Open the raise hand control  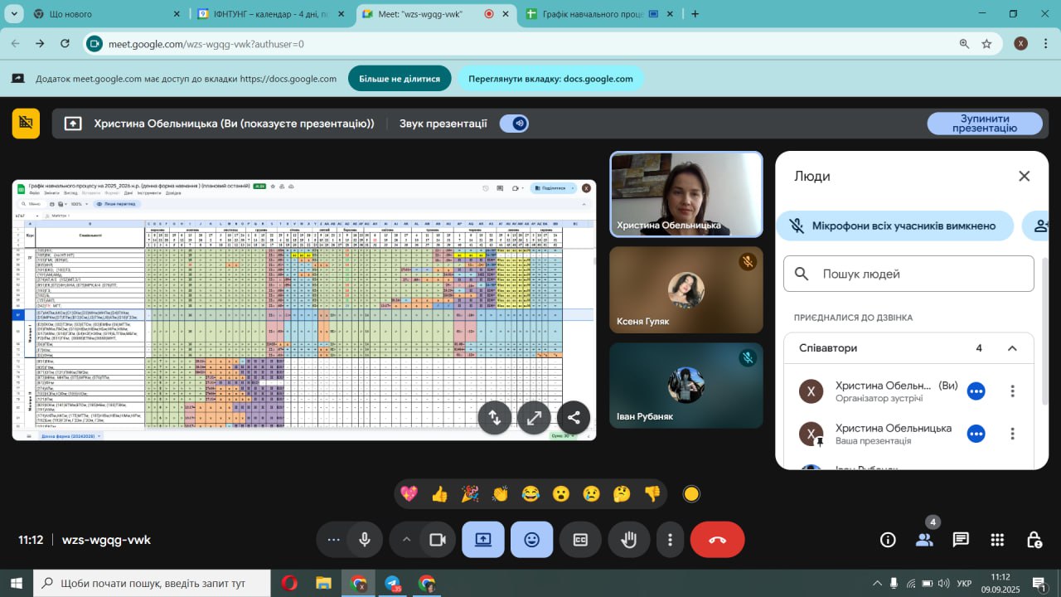[x=629, y=540]
